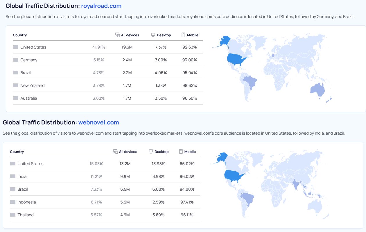Open the royalroad.com link in the heading
366x232 pixels.
[x=101, y=6]
